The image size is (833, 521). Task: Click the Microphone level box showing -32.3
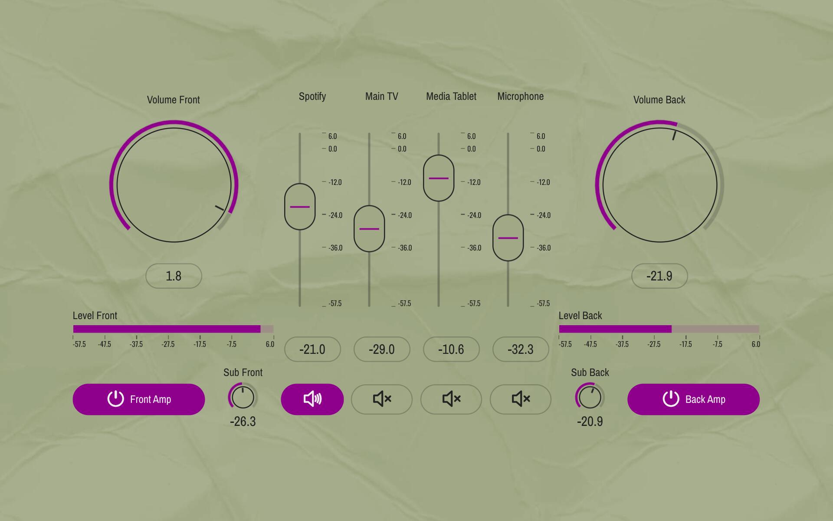[x=521, y=349]
